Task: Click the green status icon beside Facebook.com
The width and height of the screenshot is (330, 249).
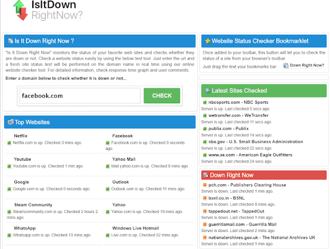Action: pyautogui.click(x=108, y=143)
